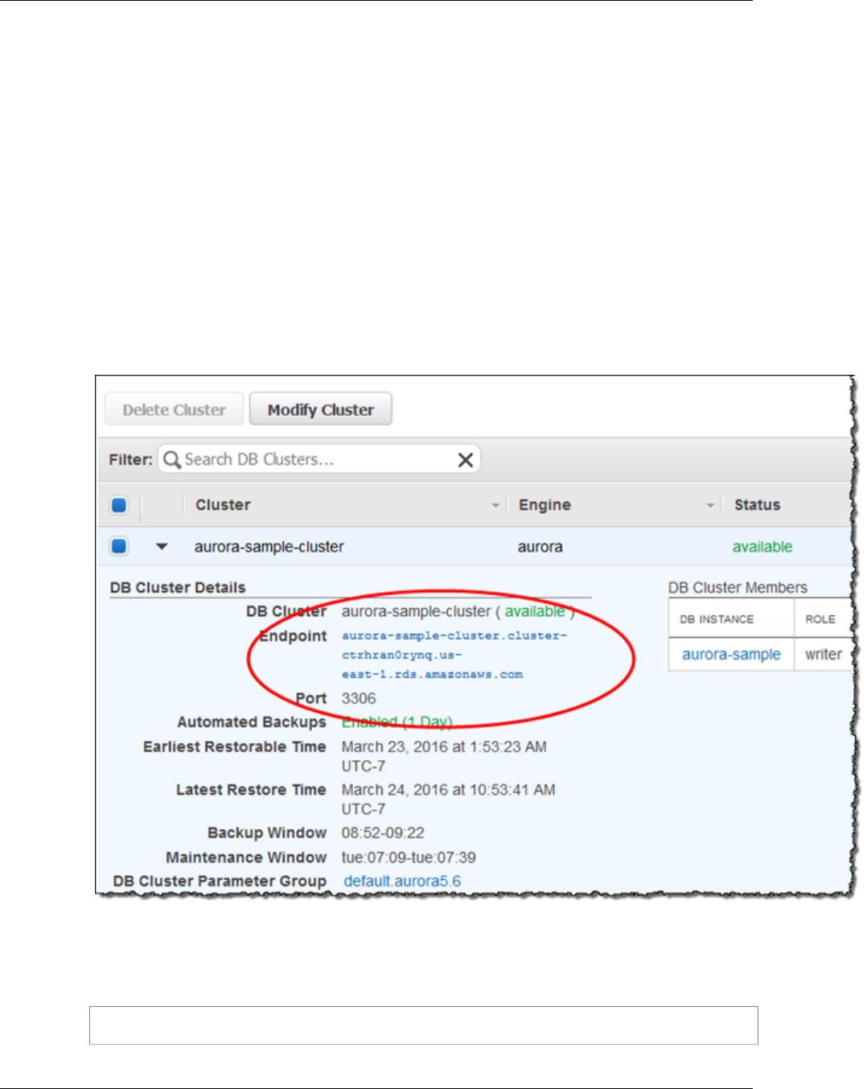Viewport: 867px width, 1089px height.
Task: Click the Engine column header
Action: click(544, 505)
